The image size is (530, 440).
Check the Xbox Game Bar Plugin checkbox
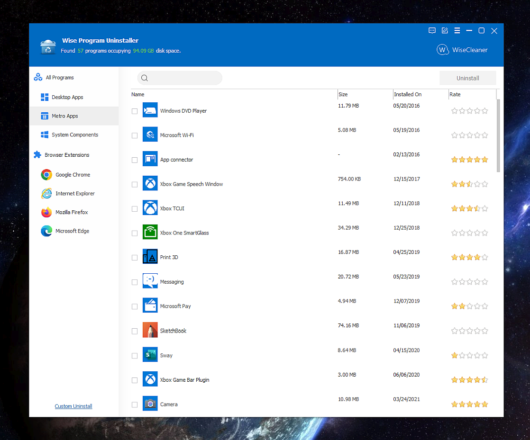135,380
